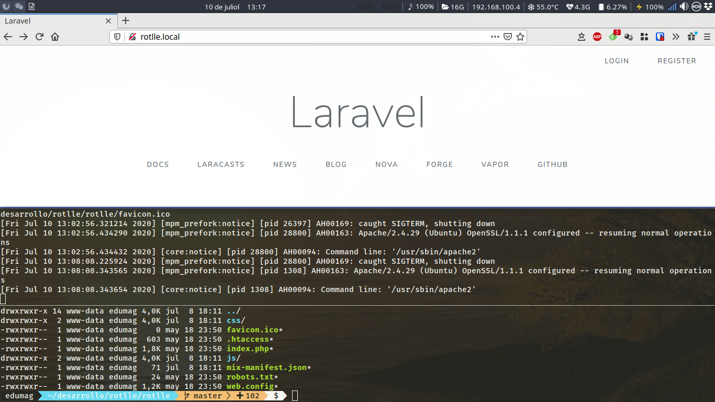Save the page to Pocket
This screenshot has height=402, width=715.
508,37
